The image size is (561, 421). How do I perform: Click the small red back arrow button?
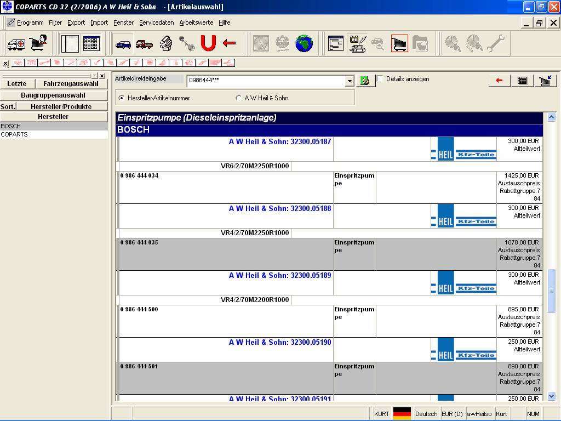(x=499, y=81)
